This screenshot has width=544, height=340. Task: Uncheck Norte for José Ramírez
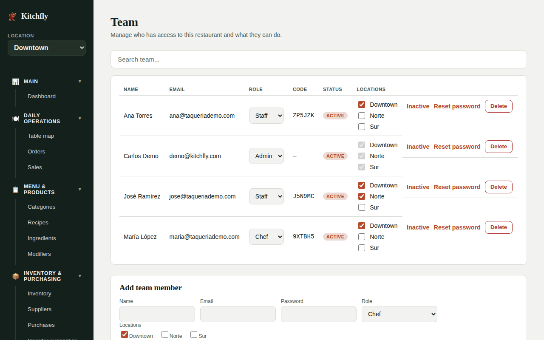tap(362, 196)
